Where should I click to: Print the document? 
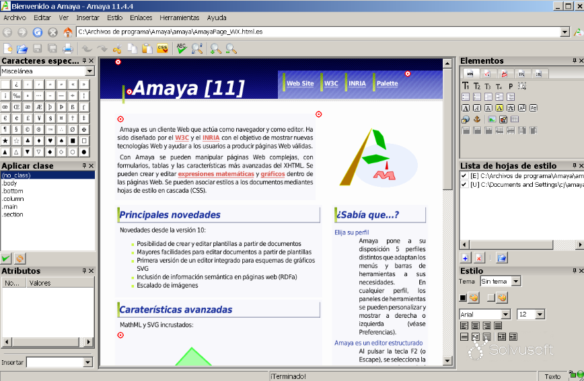(x=68, y=48)
